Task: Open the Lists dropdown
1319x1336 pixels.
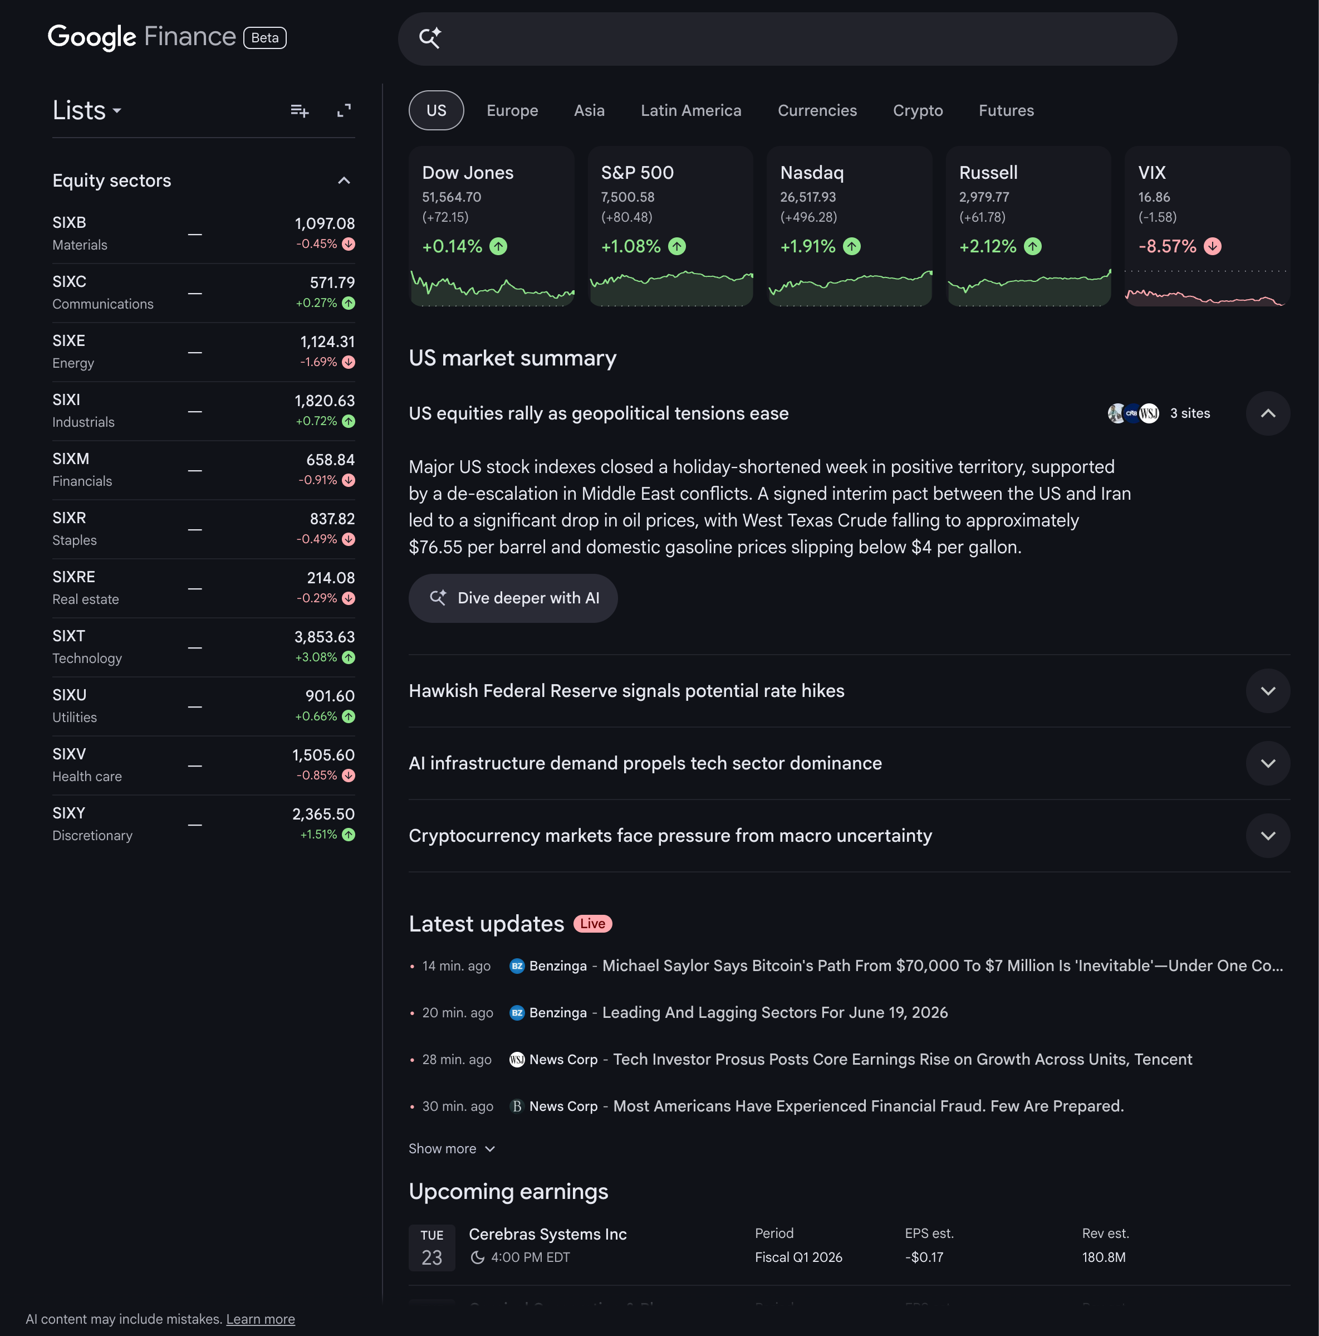Action: point(87,111)
